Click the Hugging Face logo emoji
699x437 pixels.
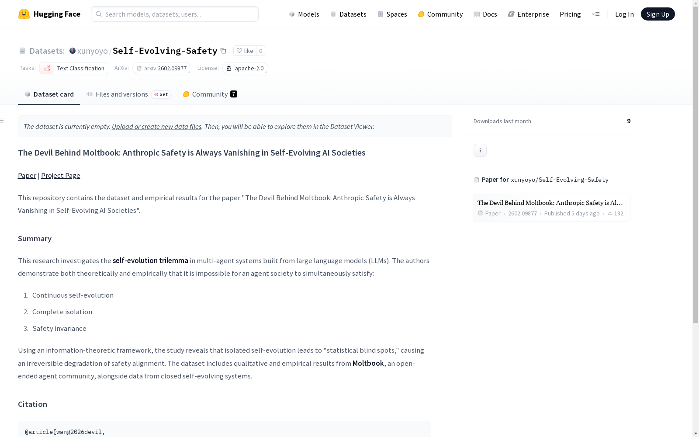[24, 14]
